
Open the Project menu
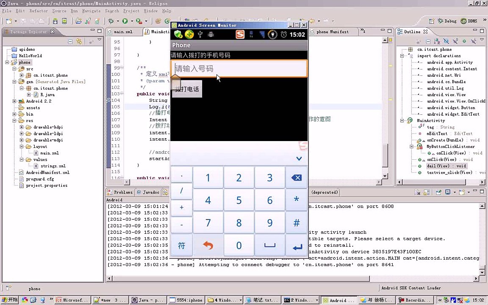coord(131,11)
